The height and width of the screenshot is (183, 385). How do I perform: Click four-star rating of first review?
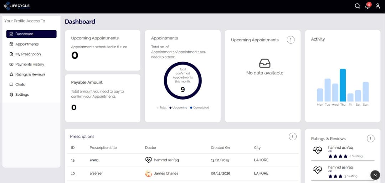tap(338, 156)
